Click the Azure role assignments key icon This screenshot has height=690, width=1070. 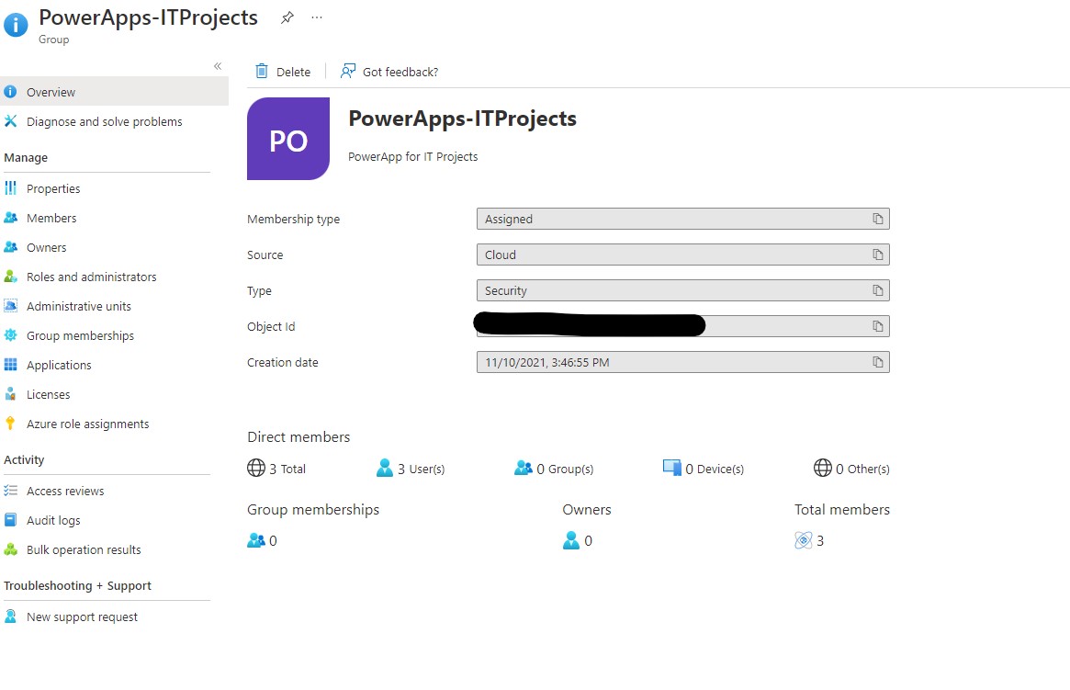[x=10, y=424]
